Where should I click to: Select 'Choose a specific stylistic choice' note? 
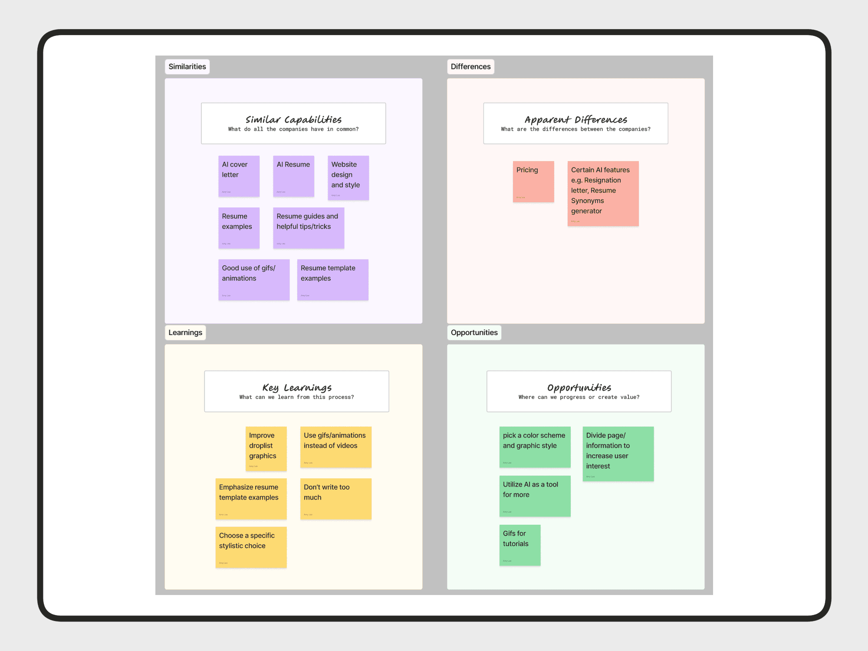251,547
